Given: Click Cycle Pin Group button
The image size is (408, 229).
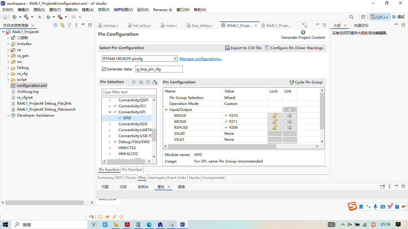Looking at the screenshot, I should point(306,82).
